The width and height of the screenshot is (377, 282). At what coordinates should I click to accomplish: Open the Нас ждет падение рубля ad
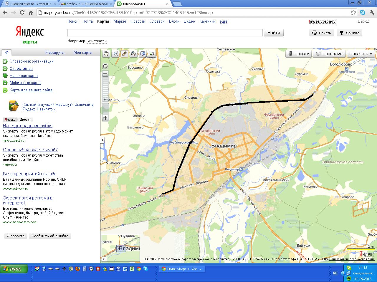click(x=28, y=126)
